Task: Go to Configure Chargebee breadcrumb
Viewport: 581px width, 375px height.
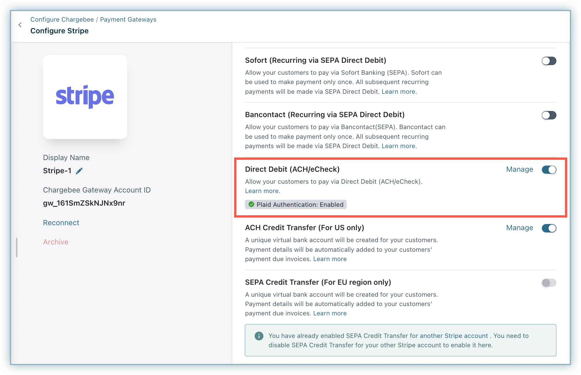Action: point(62,20)
